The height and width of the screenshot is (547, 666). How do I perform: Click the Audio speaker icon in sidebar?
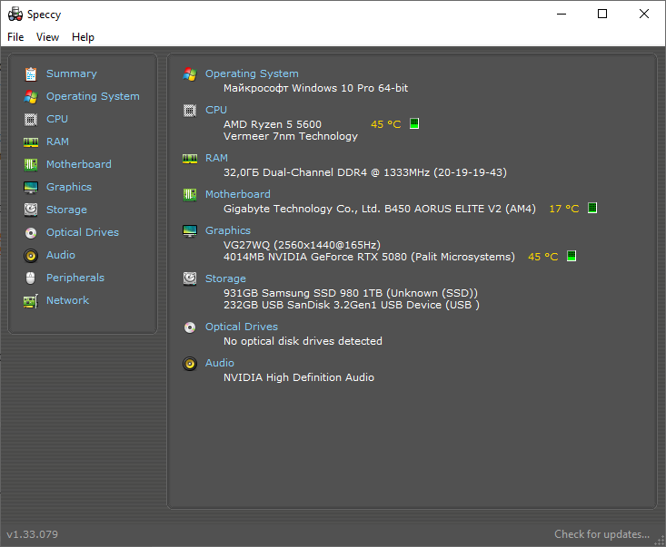(x=31, y=255)
